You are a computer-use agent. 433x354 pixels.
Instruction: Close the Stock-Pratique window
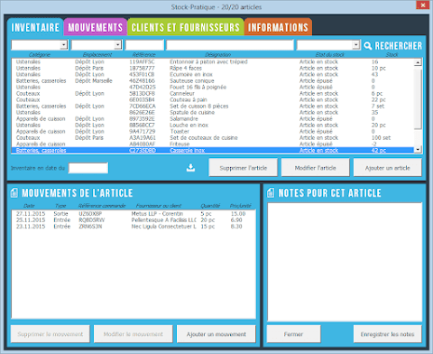[423, 5]
